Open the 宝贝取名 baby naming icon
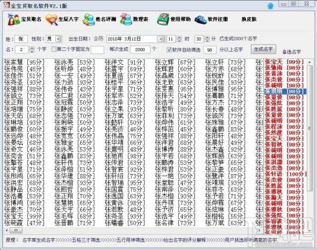This screenshot has width=317, height=250. [13, 19]
